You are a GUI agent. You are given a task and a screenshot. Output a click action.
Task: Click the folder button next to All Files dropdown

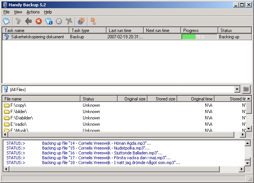[246, 89]
